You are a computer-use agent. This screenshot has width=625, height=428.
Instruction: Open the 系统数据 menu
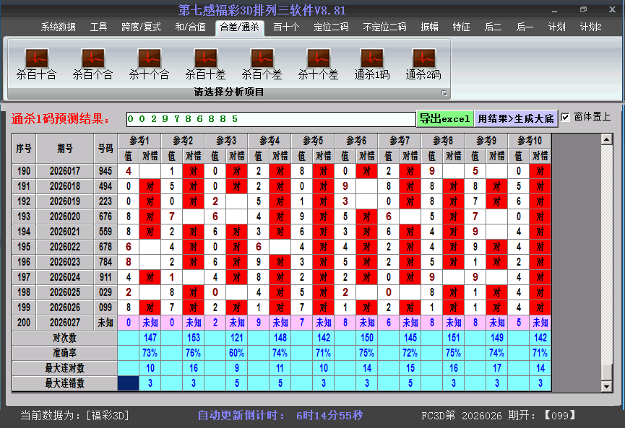58,27
